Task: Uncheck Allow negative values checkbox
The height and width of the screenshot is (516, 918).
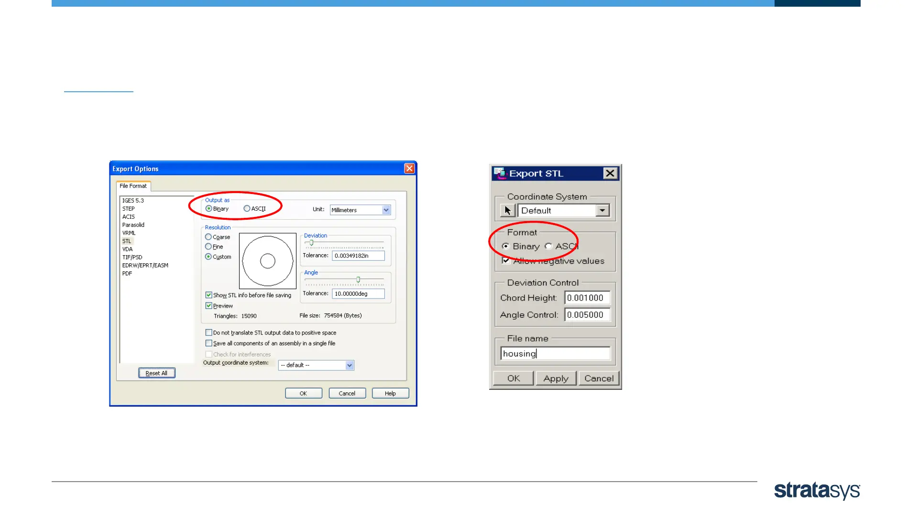Action: tap(506, 261)
